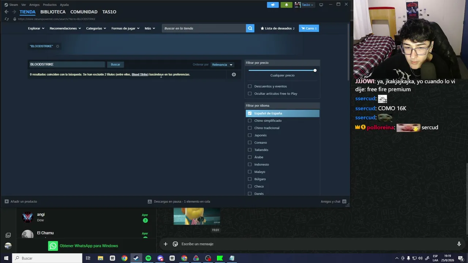Expand the Recomendaciones dropdown
The width and height of the screenshot is (468, 263).
[x=65, y=28]
